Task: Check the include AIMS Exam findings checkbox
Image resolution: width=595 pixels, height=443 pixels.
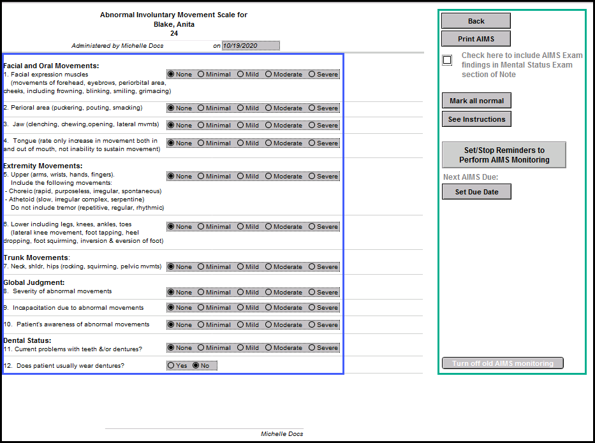Action: click(x=447, y=61)
